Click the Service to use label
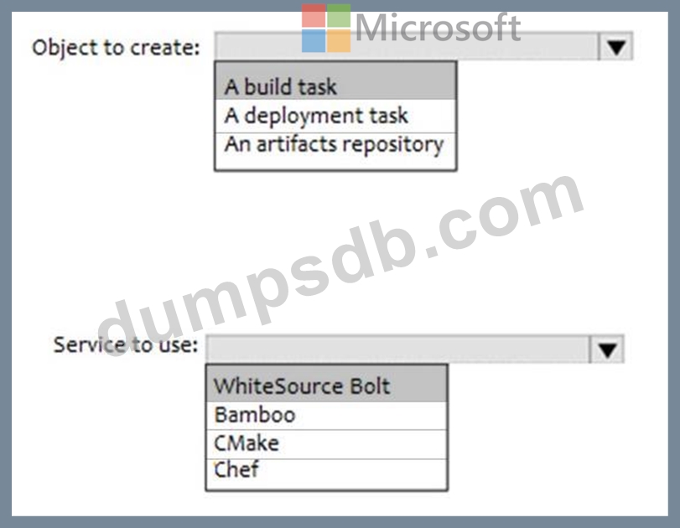The image size is (680, 528). point(126,344)
